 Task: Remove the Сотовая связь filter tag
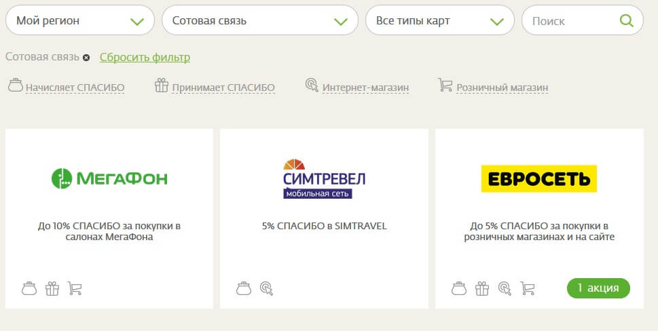86,58
